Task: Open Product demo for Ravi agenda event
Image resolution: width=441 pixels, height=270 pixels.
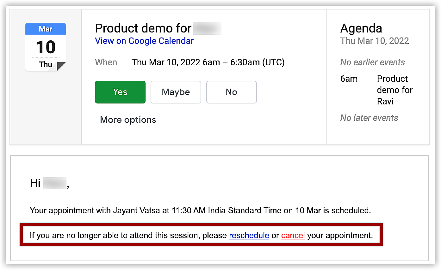Action: pos(394,90)
